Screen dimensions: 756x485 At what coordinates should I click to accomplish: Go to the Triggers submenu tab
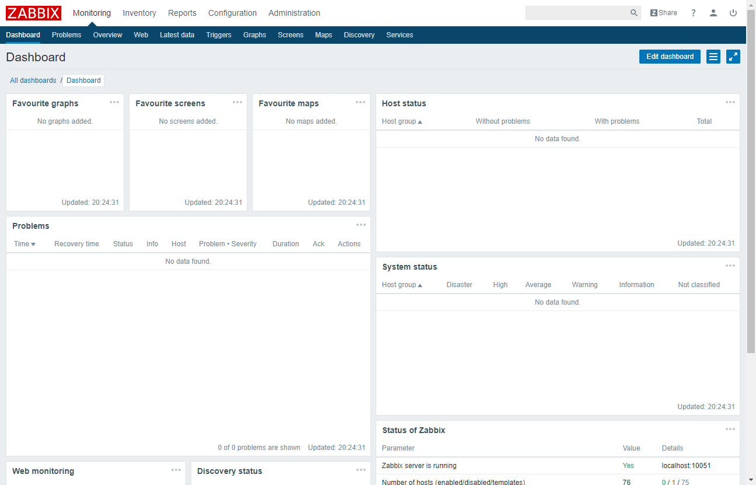219,35
